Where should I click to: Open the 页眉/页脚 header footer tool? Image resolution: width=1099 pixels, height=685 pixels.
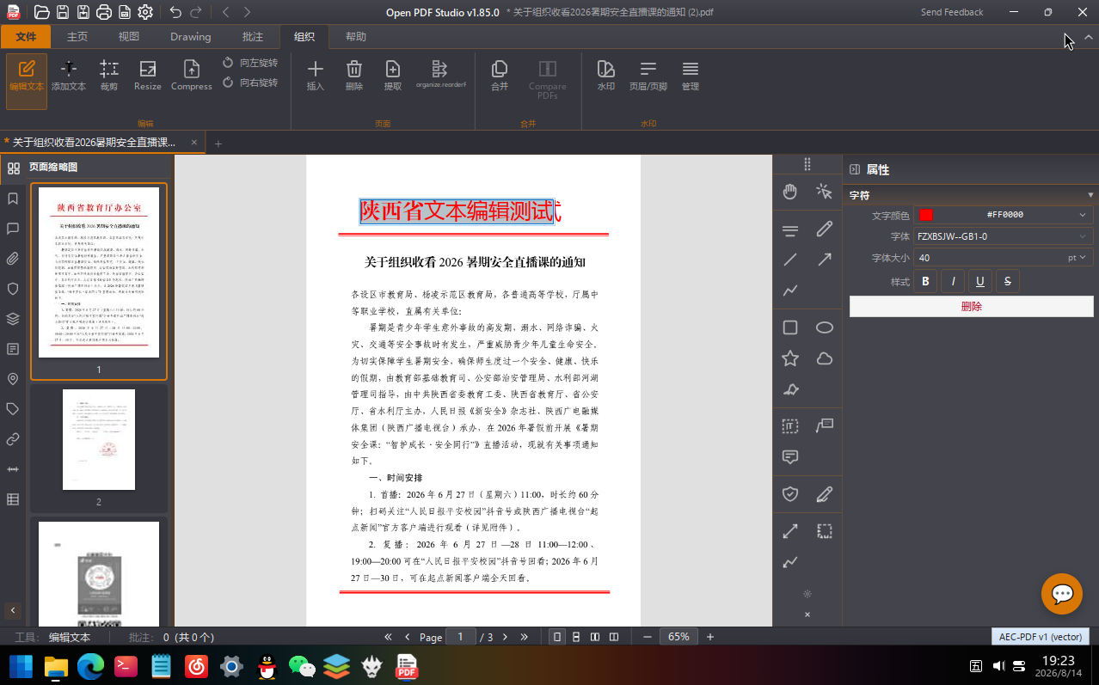[x=648, y=76]
